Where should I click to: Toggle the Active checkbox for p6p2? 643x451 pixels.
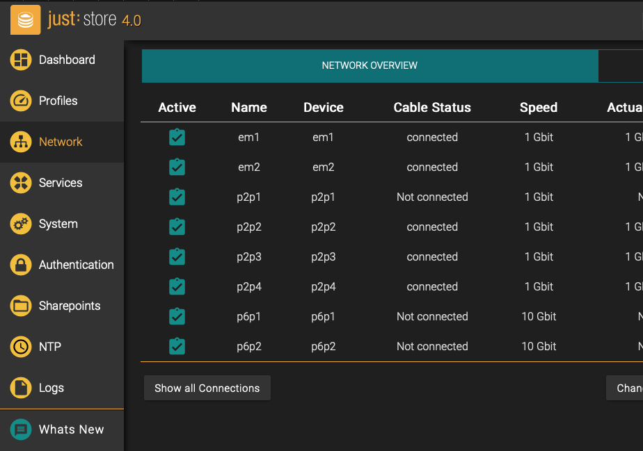pyautogui.click(x=177, y=346)
